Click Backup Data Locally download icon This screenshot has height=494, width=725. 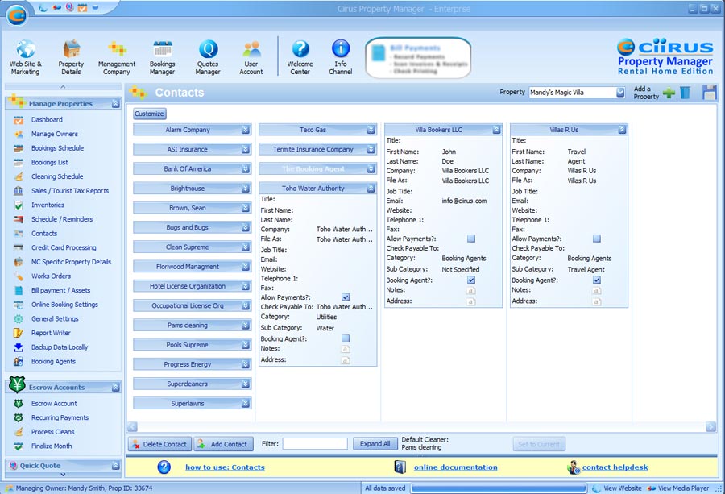click(x=19, y=347)
